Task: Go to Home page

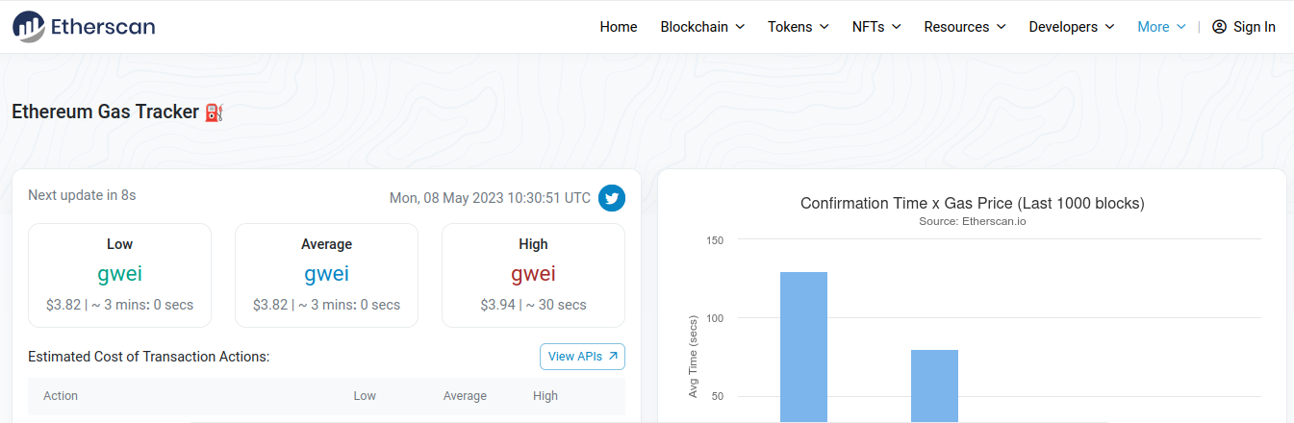Action: (619, 27)
